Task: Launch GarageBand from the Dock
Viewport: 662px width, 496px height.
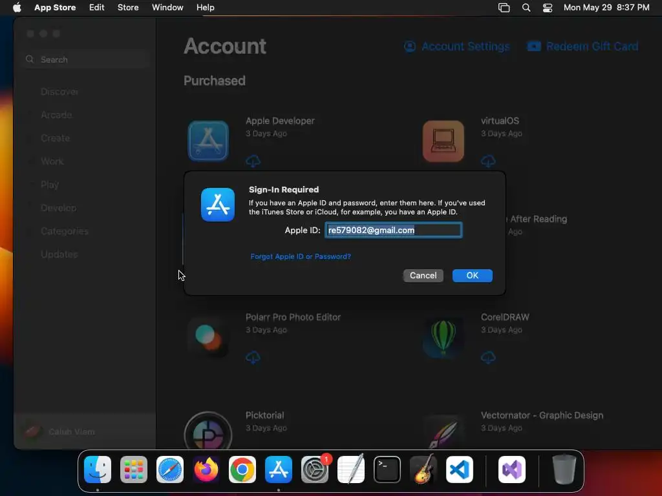Action: (x=423, y=470)
